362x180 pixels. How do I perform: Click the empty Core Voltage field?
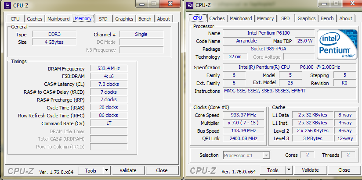[x=299, y=56]
